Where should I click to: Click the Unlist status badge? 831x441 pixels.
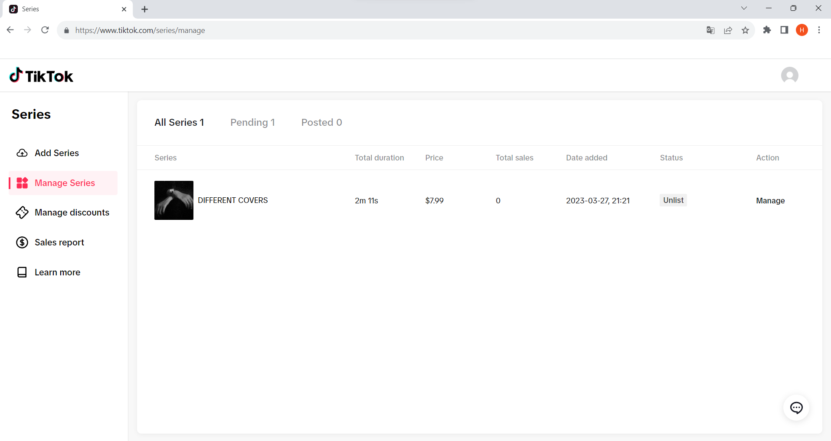[x=673, y=200]
